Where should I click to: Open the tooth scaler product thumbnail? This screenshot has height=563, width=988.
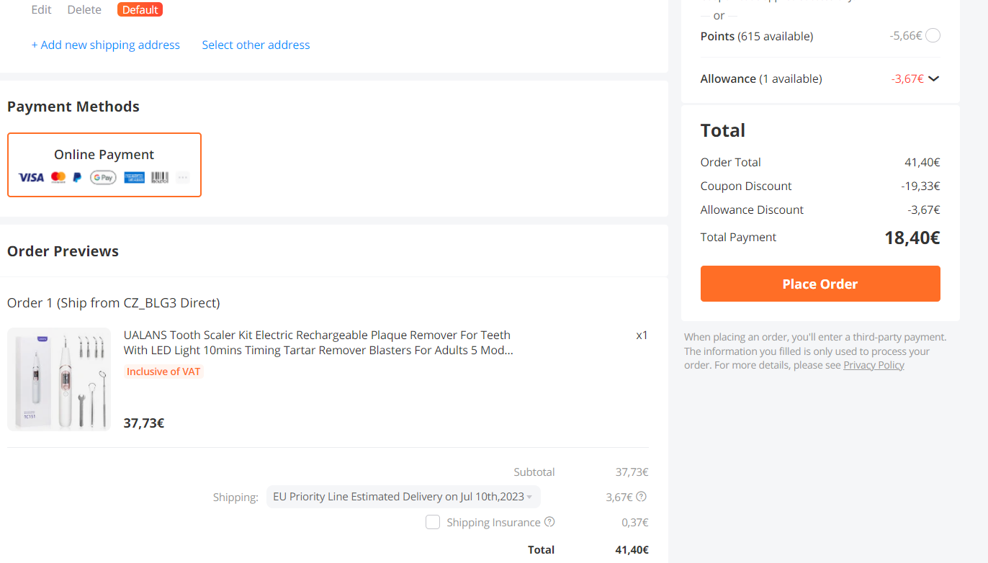[59, 379]
